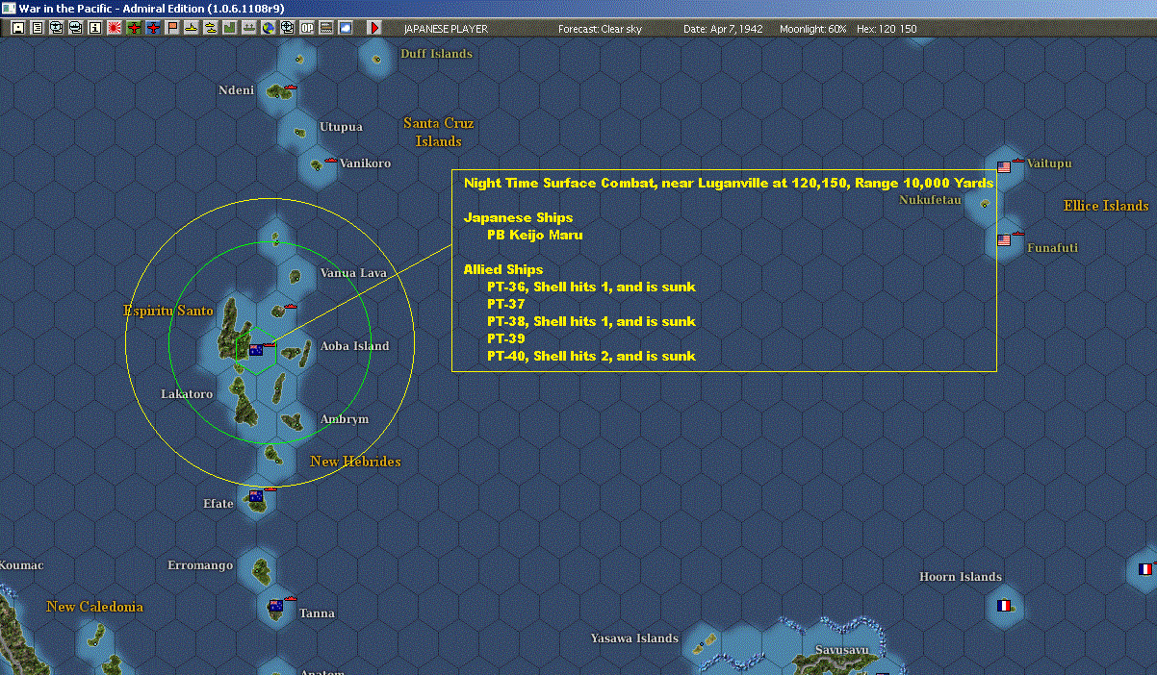The width and height of the screenshot is (1157, 675).
Task: Click the 'Duff Islands' map label
Action: [436, 54]
